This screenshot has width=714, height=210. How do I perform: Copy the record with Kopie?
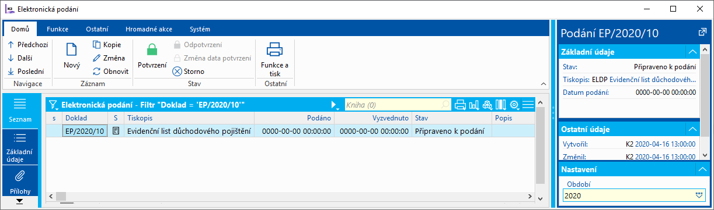click(x=106, y=44)
